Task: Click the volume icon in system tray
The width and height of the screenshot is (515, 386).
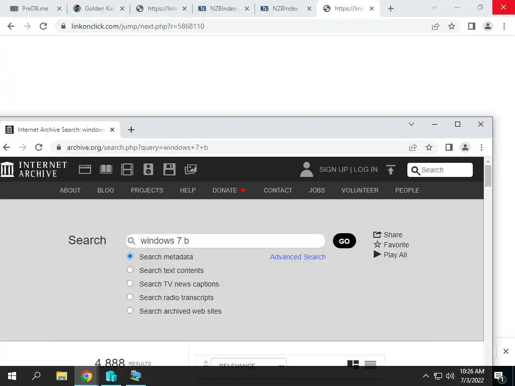Action: [450, 376]
